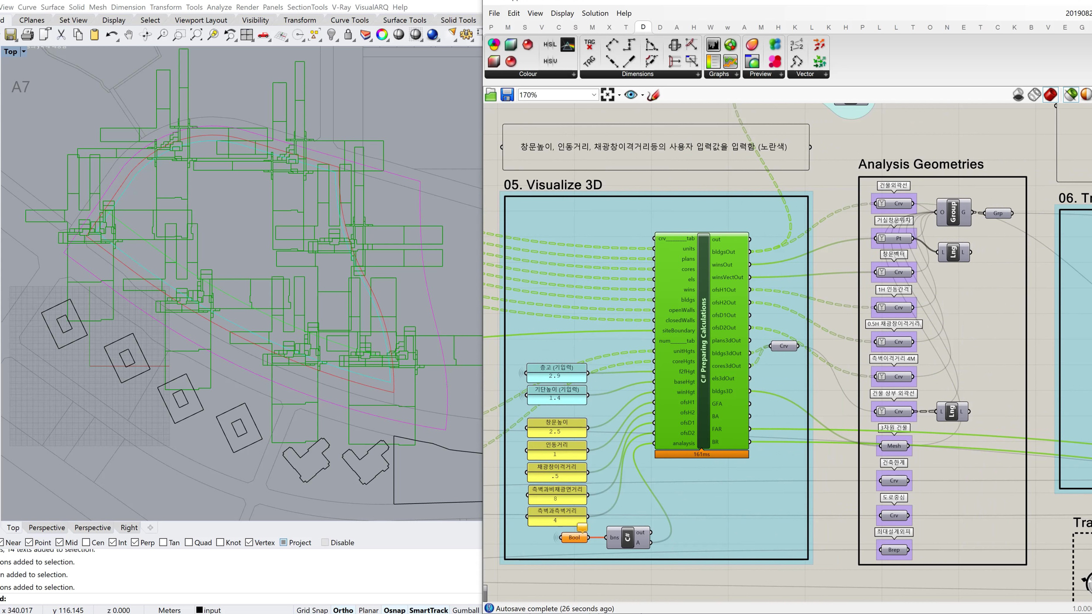
Task: Open the Top viewport dropdown arrow
Action: pyautogui.click(x=24, y=52)
